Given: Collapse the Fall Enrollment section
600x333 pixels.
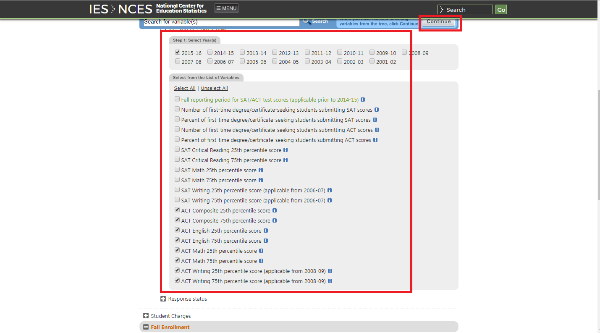Looking at the screenshot, I should tap(146, 327).
